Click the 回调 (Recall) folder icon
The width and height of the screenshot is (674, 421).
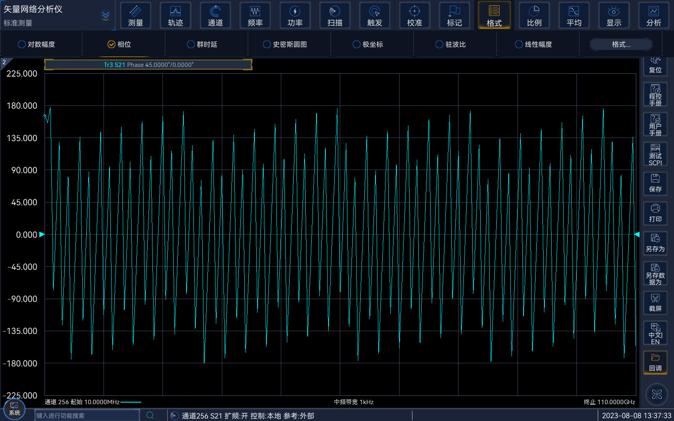pos(655,362)
